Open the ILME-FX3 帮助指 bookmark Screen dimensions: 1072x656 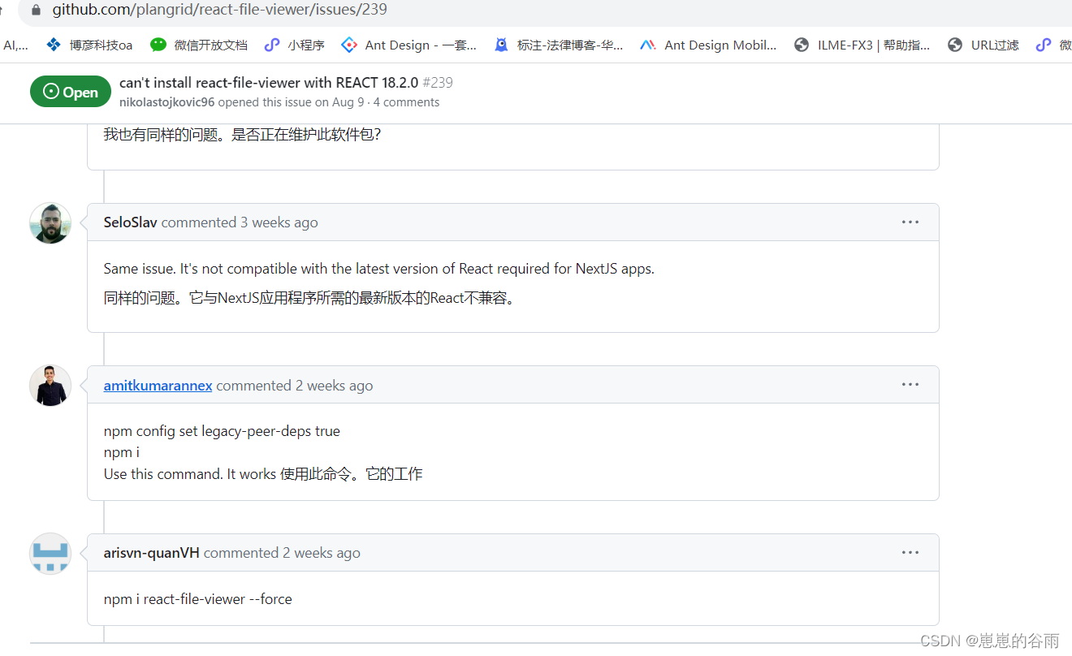pyautogui.click(x=859, y=45)
